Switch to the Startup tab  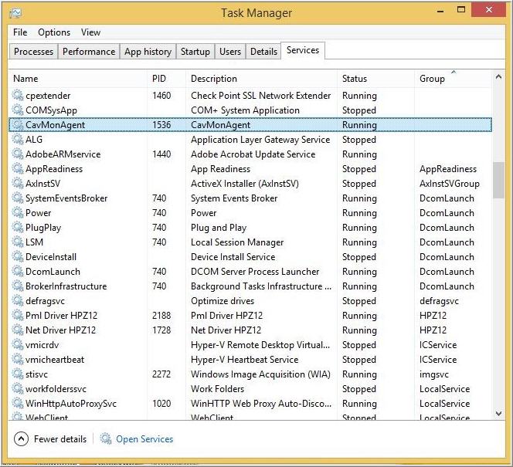pyautogui.click(x=195, y=52)
